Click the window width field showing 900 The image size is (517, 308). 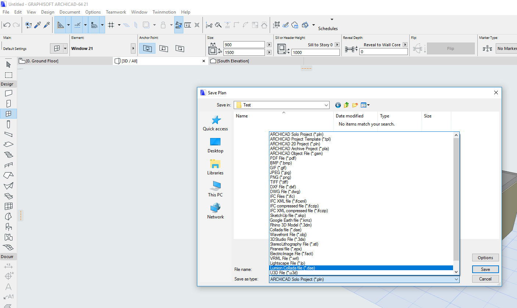(x=244, y=45)
